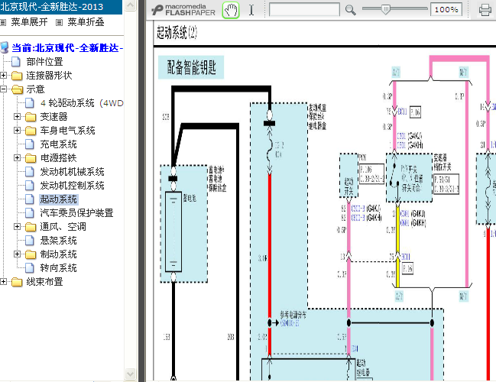Click the folder icon for 连接器形状
496x382 pixels.
[17, 76]
